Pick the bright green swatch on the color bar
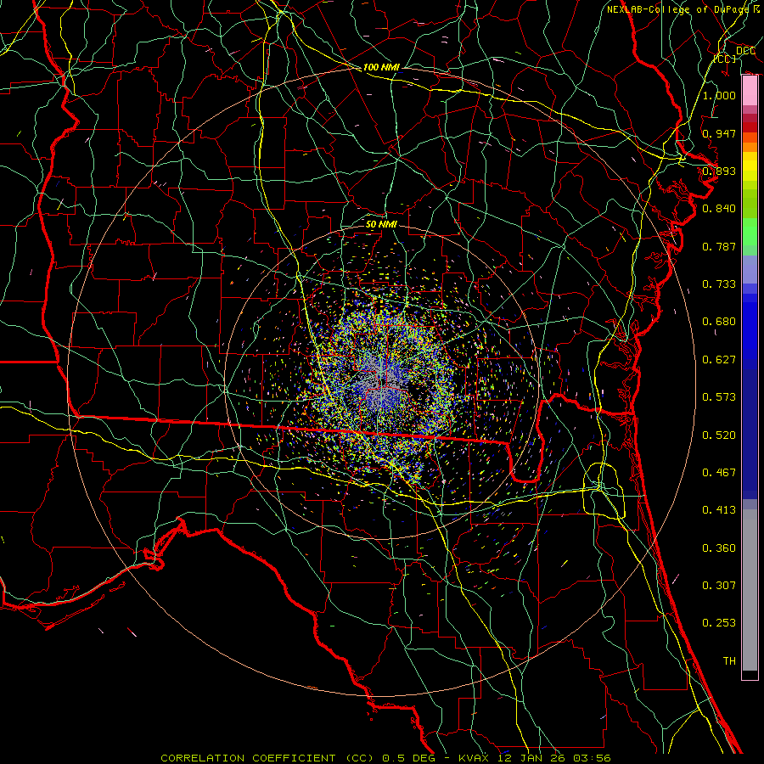764x764 pixels. 750,232
